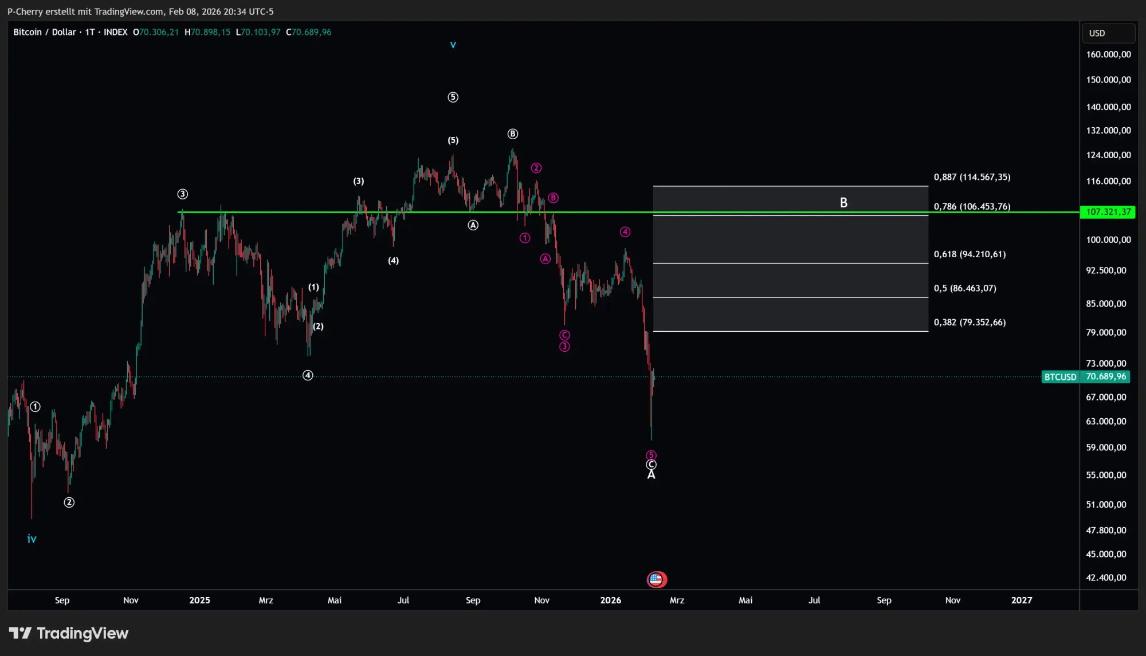Click the cyan v wave label at top
Screen dimensions: 1146x656
point(453,44)
